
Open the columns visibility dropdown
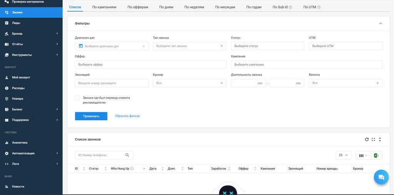(x=363, y=156)
